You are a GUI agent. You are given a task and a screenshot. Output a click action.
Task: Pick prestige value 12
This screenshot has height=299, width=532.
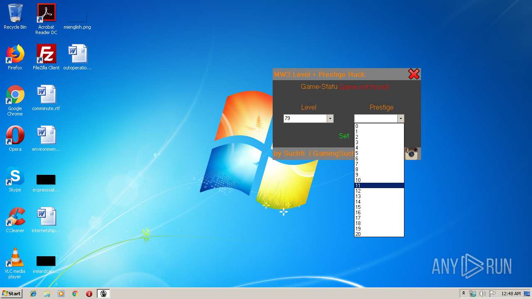pos(379,191)
